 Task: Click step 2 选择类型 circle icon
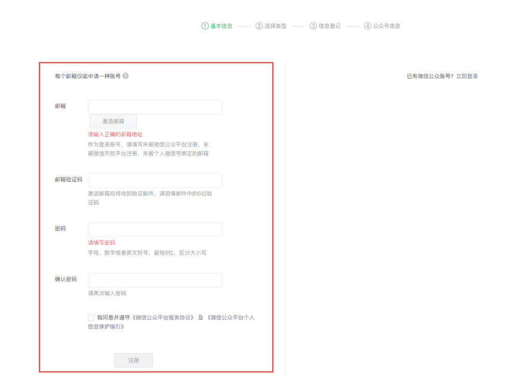(x=259, y=26)
